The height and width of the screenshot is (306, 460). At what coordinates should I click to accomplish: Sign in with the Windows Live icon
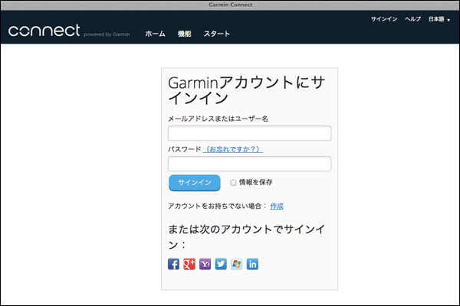(236, 264)
